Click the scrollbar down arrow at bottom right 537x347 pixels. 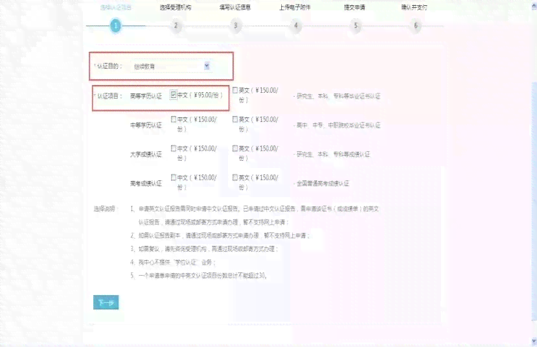534,341
